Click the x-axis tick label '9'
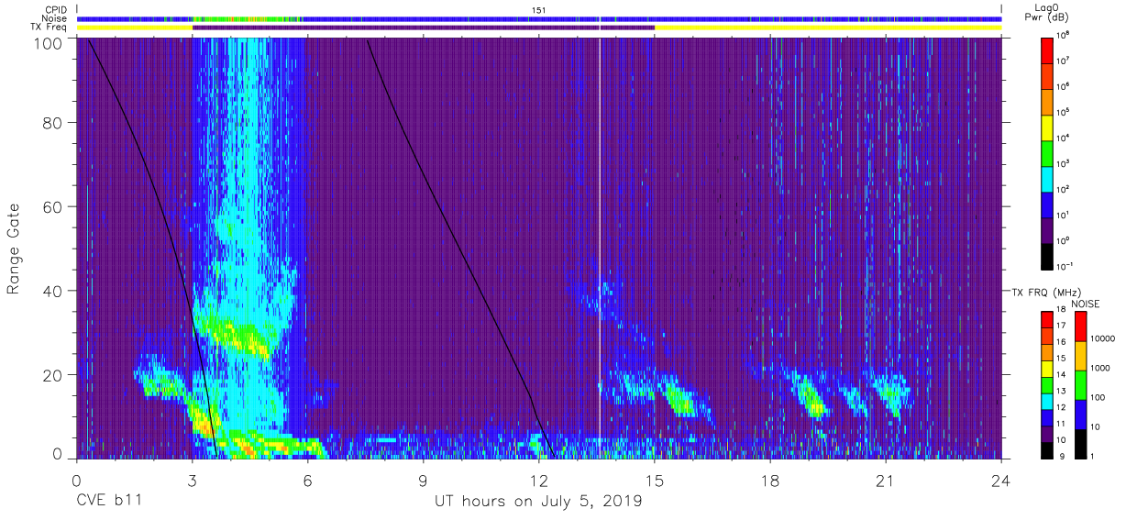This screenshot has height=520, width=1126. click(424, 480)
